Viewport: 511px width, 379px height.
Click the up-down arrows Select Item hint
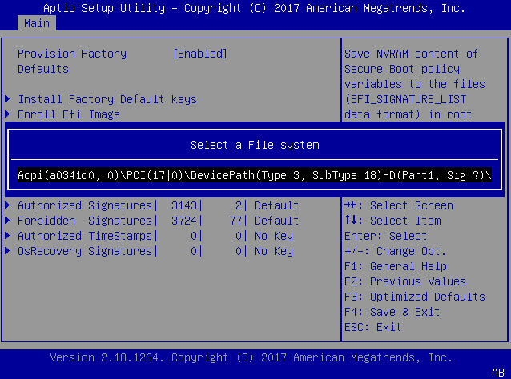click(392, 221)
